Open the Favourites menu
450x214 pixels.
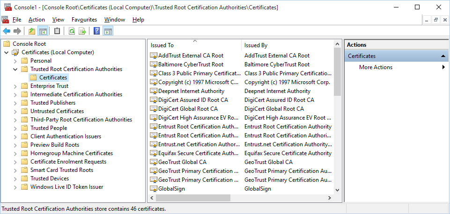(x=84, y=20)
